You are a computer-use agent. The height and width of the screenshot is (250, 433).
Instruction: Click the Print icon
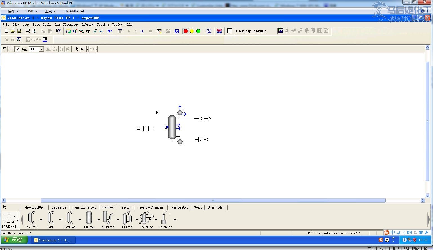point(28,31)
